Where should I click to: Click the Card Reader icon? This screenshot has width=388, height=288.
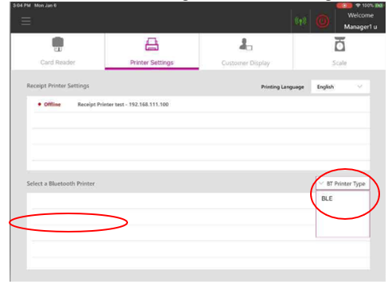pos(58,44)
